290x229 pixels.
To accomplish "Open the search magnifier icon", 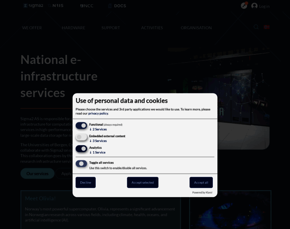I will tap(256, 27).
